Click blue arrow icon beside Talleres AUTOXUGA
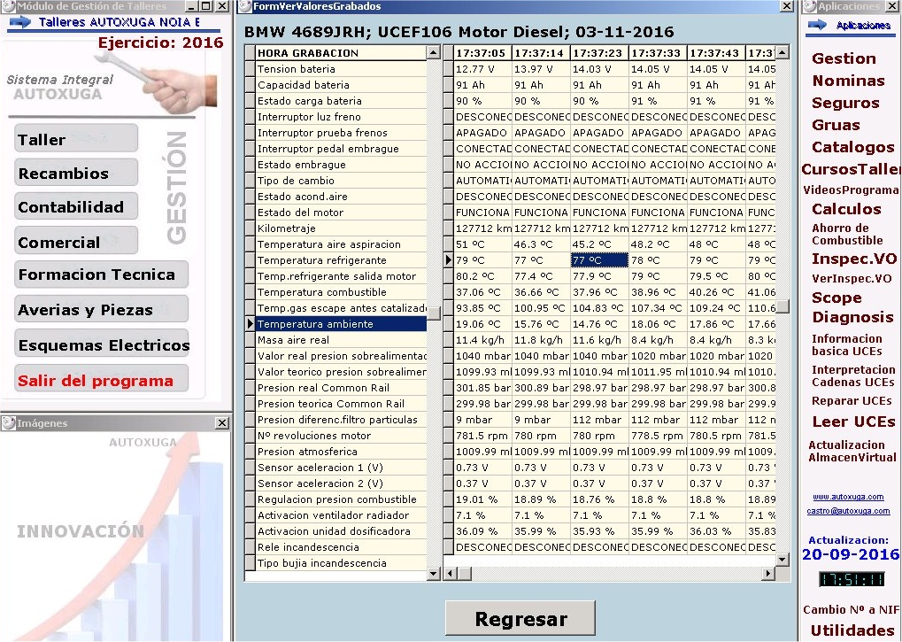The image size is (902, 642). (x=20, y=22)
